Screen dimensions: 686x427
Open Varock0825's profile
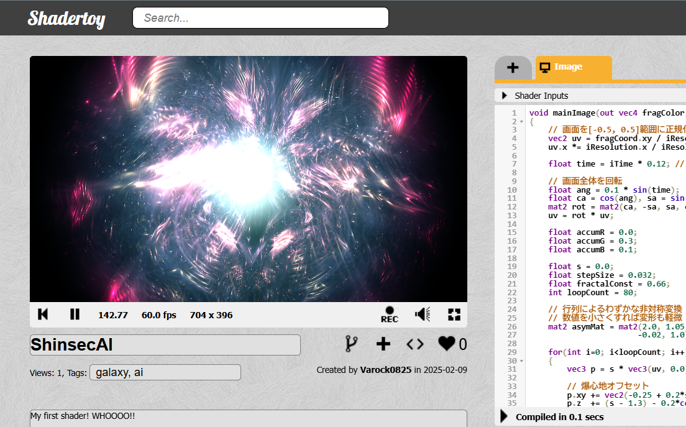(x=385, y=370)
